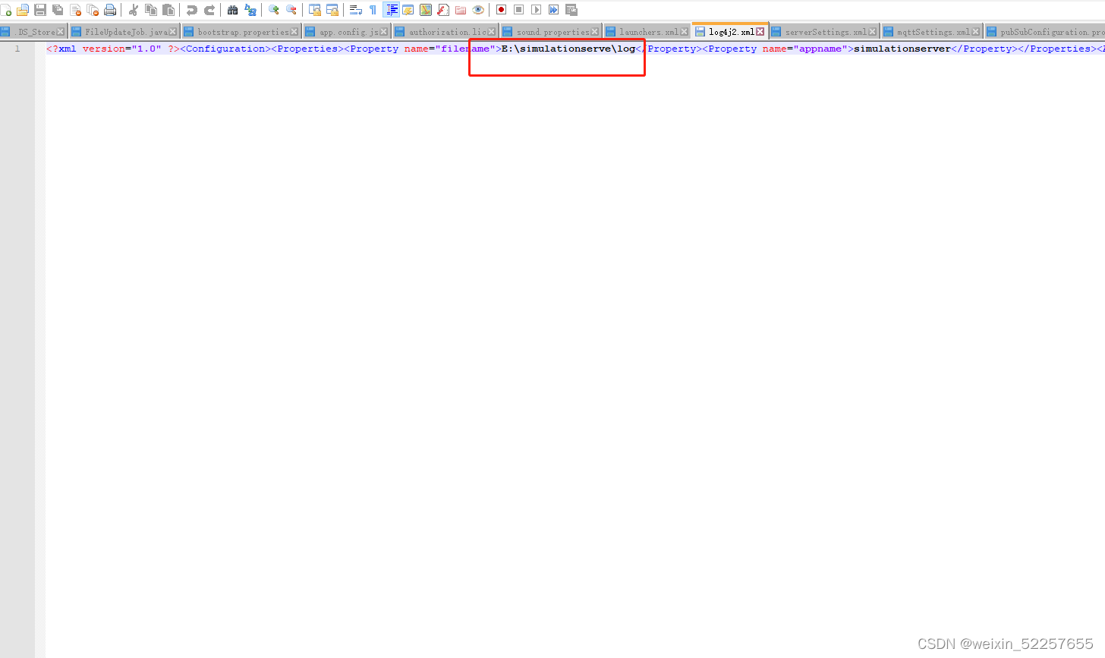Screen dimensions: 1105x658
Task: Close the current document via toolbar icon
Action: (x=75, y=10)
